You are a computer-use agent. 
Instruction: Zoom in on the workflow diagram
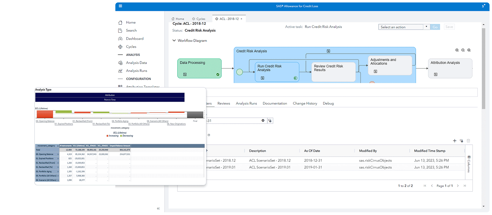[x=457, y=50]
